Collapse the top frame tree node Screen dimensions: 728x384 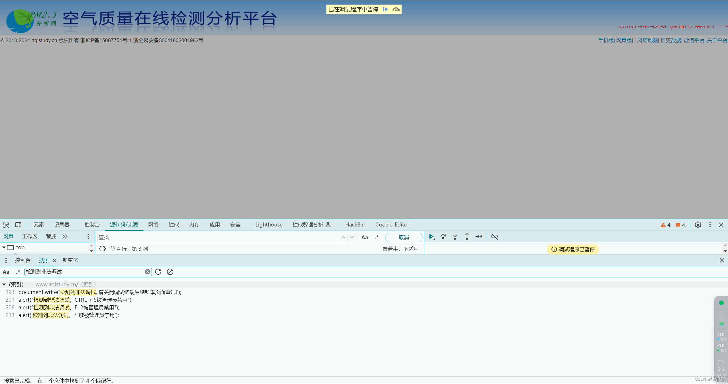[4, 248]
